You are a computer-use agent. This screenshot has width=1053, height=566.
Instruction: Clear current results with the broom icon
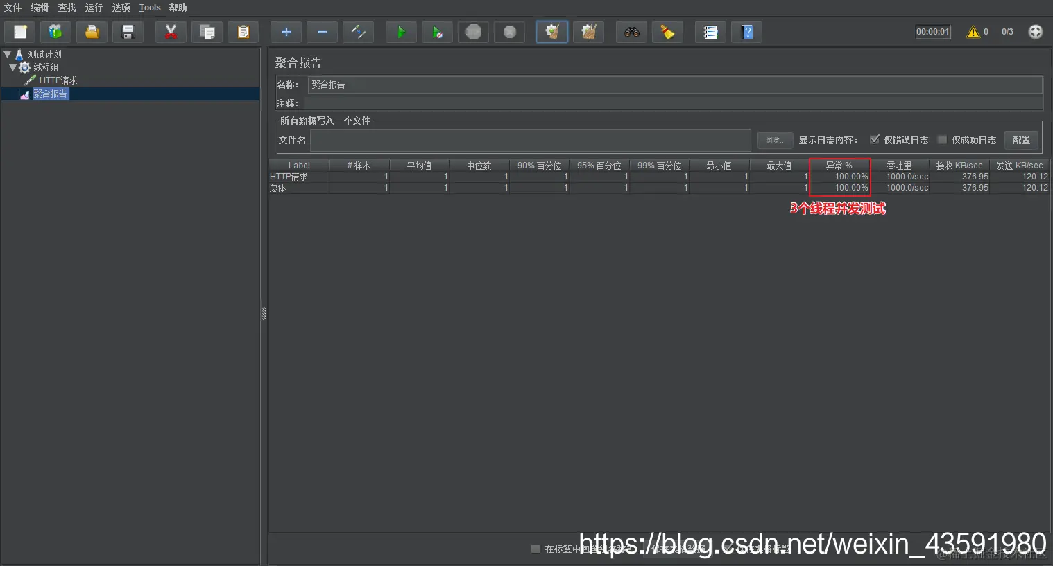(551, 31)
